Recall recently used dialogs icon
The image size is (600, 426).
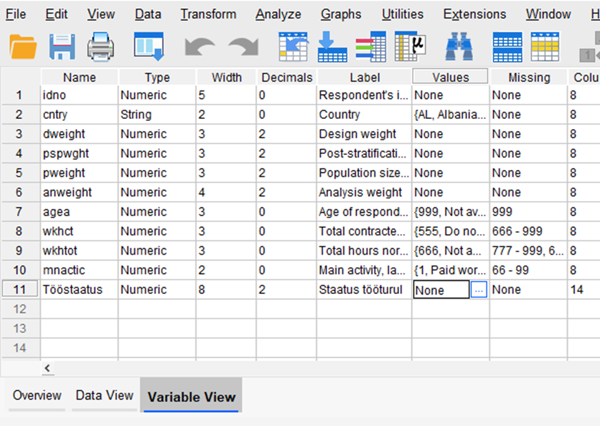click(x=149, y=47)
